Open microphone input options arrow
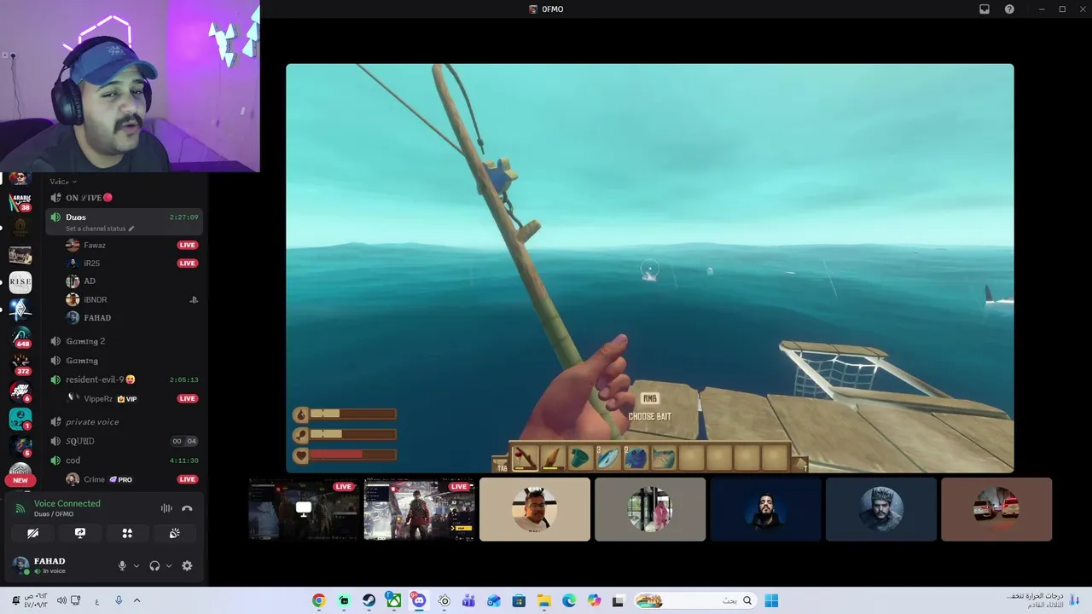The height and width of the screenshot is (614, 1092). click(x=136, y=566)
